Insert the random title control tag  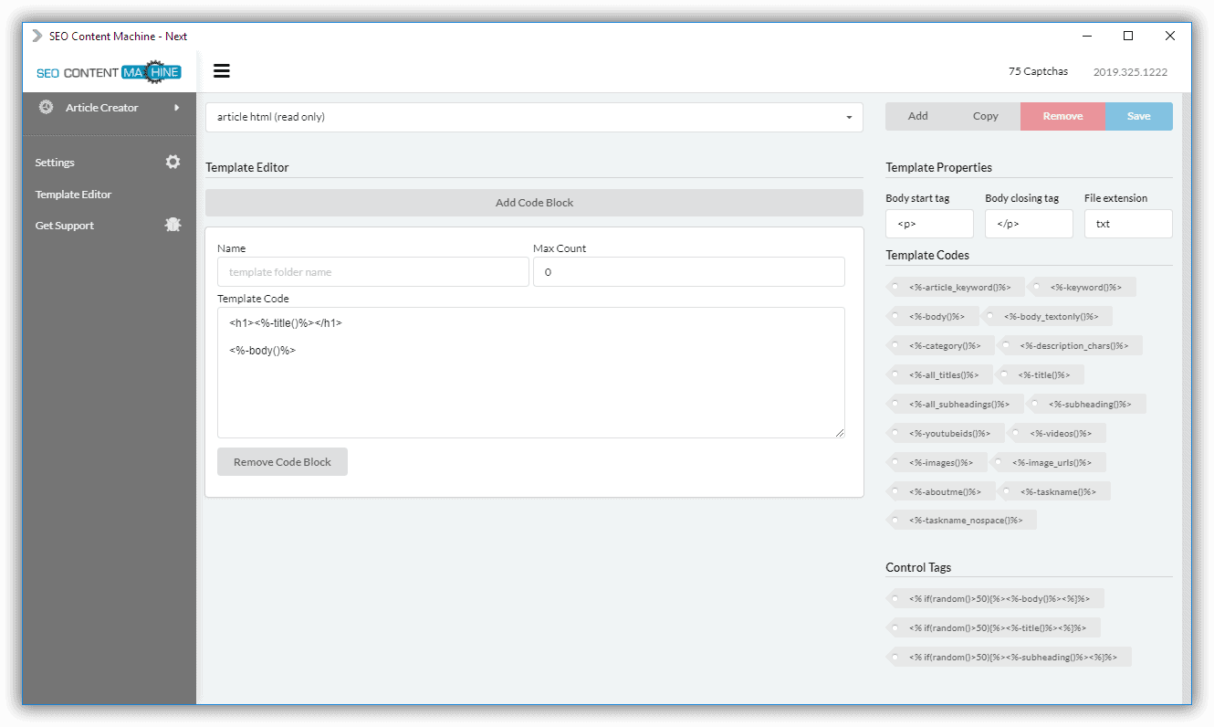point(993,628)
